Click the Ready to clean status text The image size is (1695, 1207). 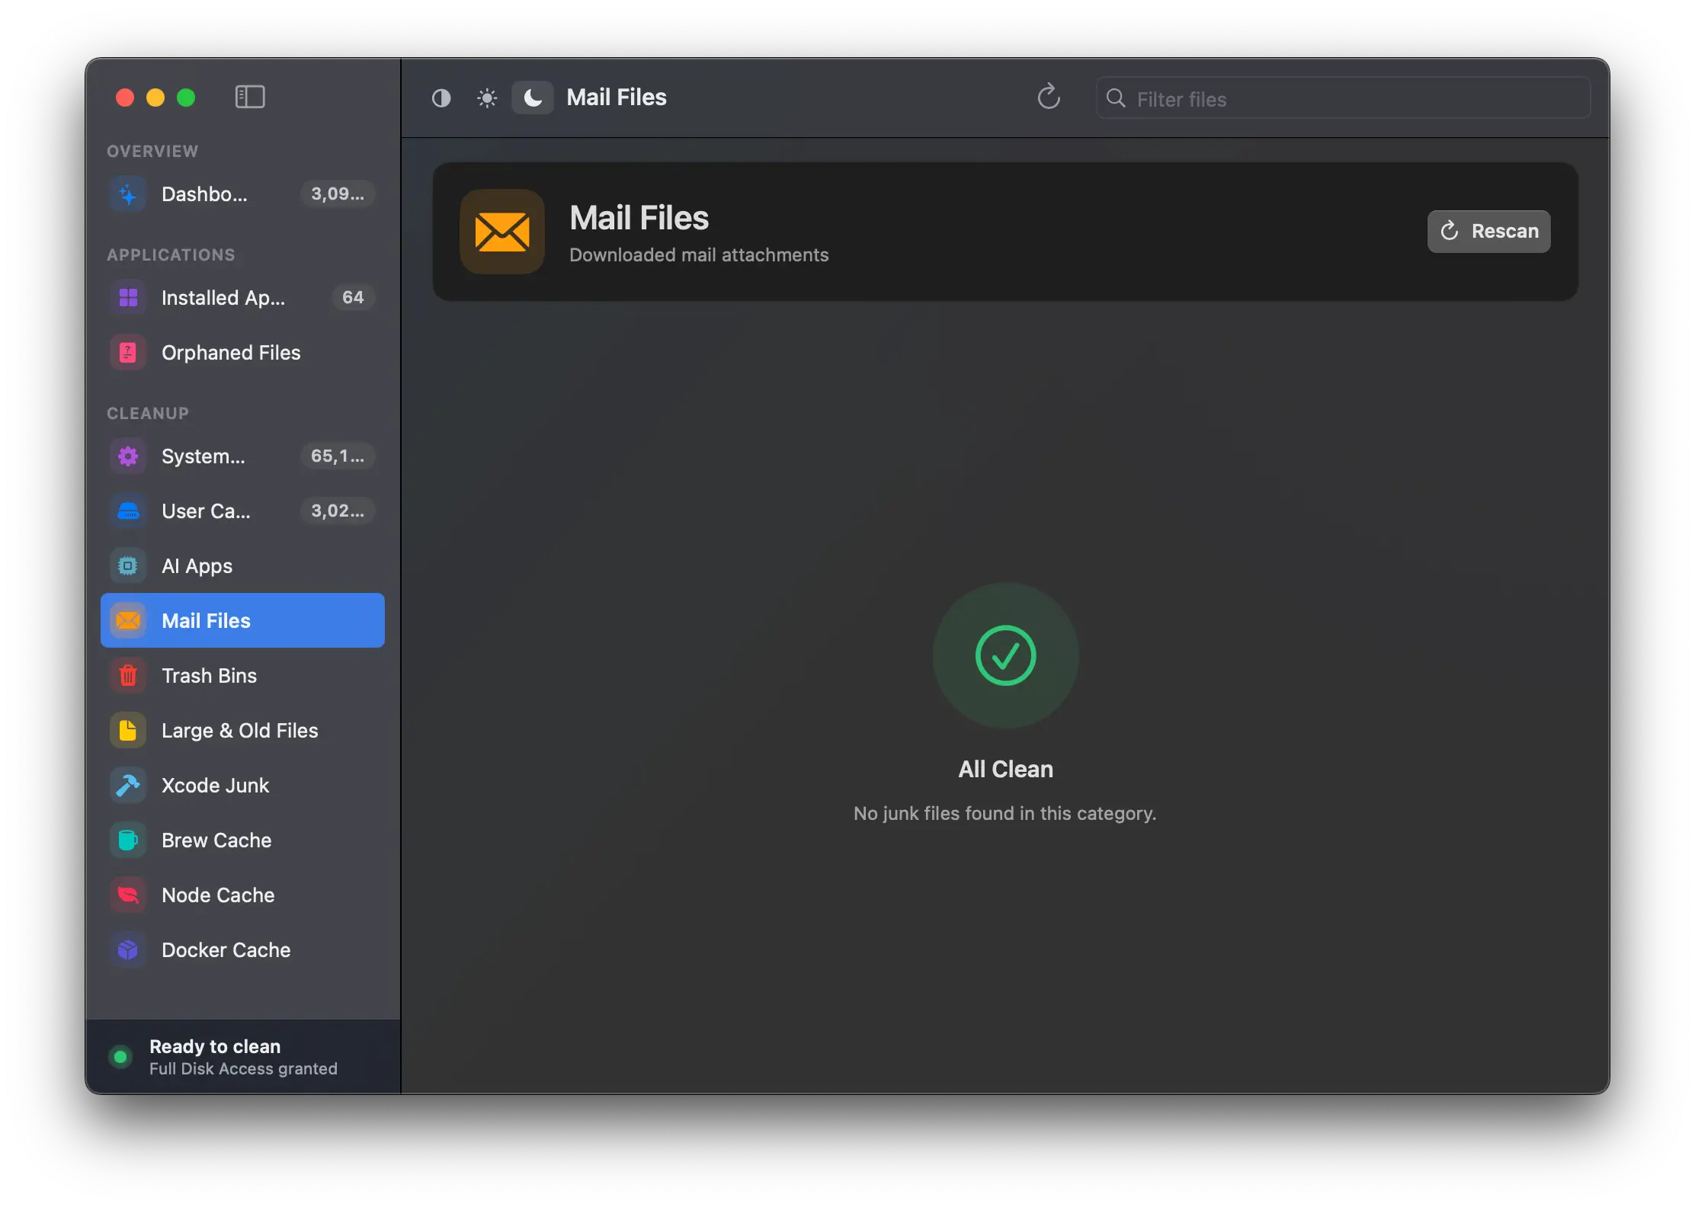tap(215, 1046)
